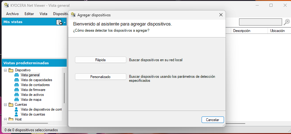Click the search clear magnifier icon
The height and width of the screenshot is (134, 291).
[287, 22]
